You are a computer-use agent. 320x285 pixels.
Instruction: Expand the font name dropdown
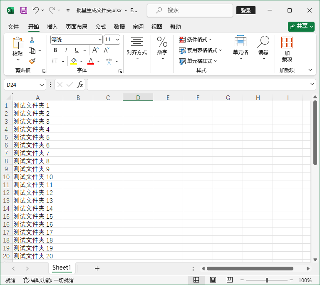coord(100,40)
